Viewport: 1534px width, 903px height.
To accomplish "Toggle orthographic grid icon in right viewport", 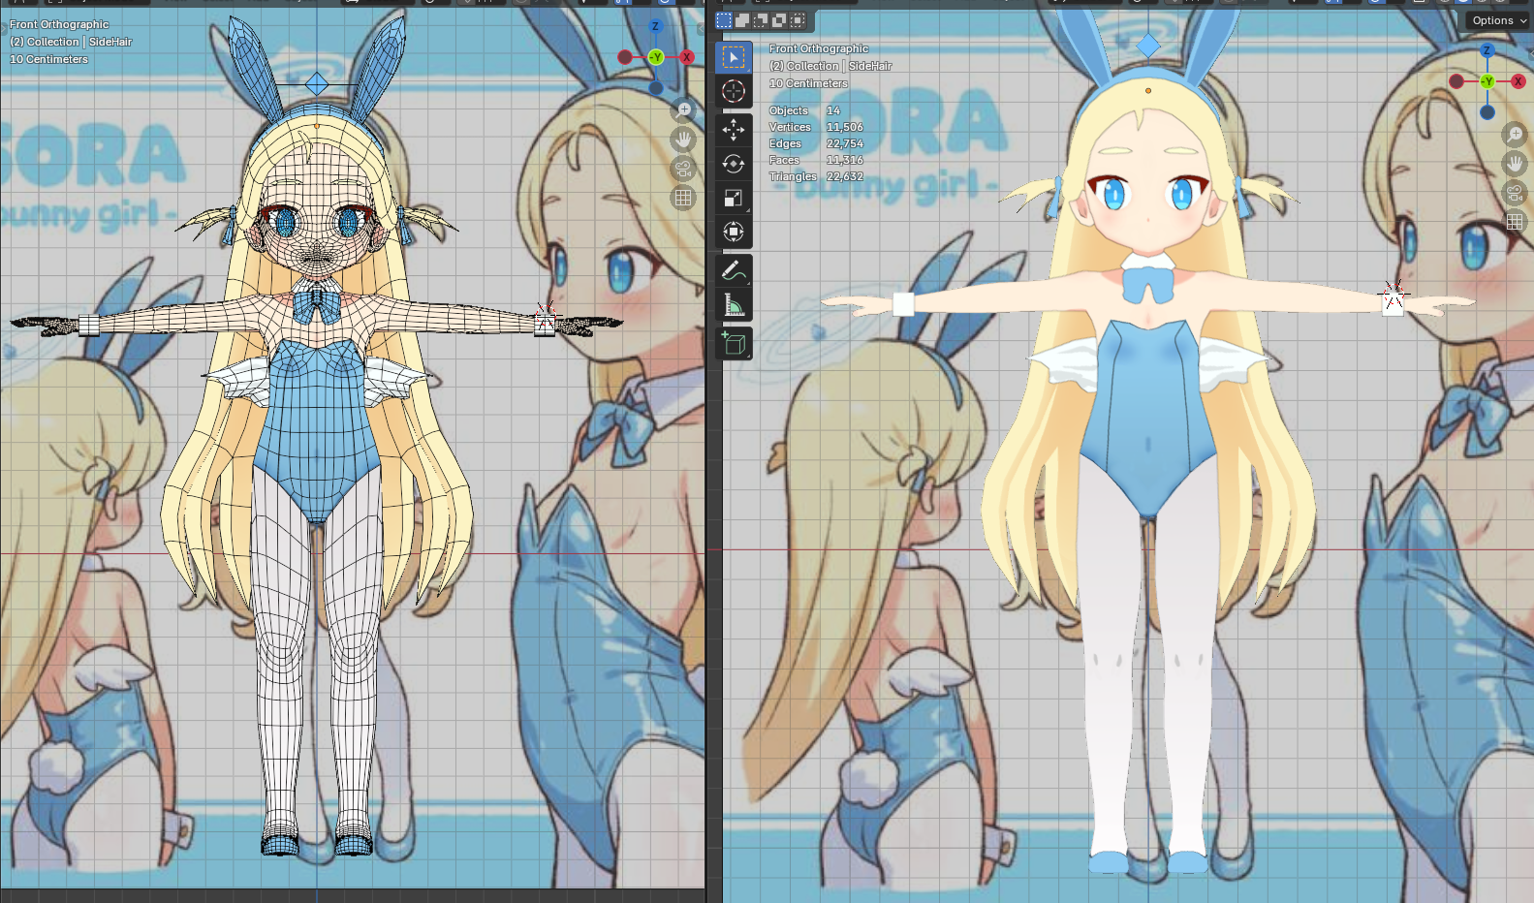I will 1515,222.
